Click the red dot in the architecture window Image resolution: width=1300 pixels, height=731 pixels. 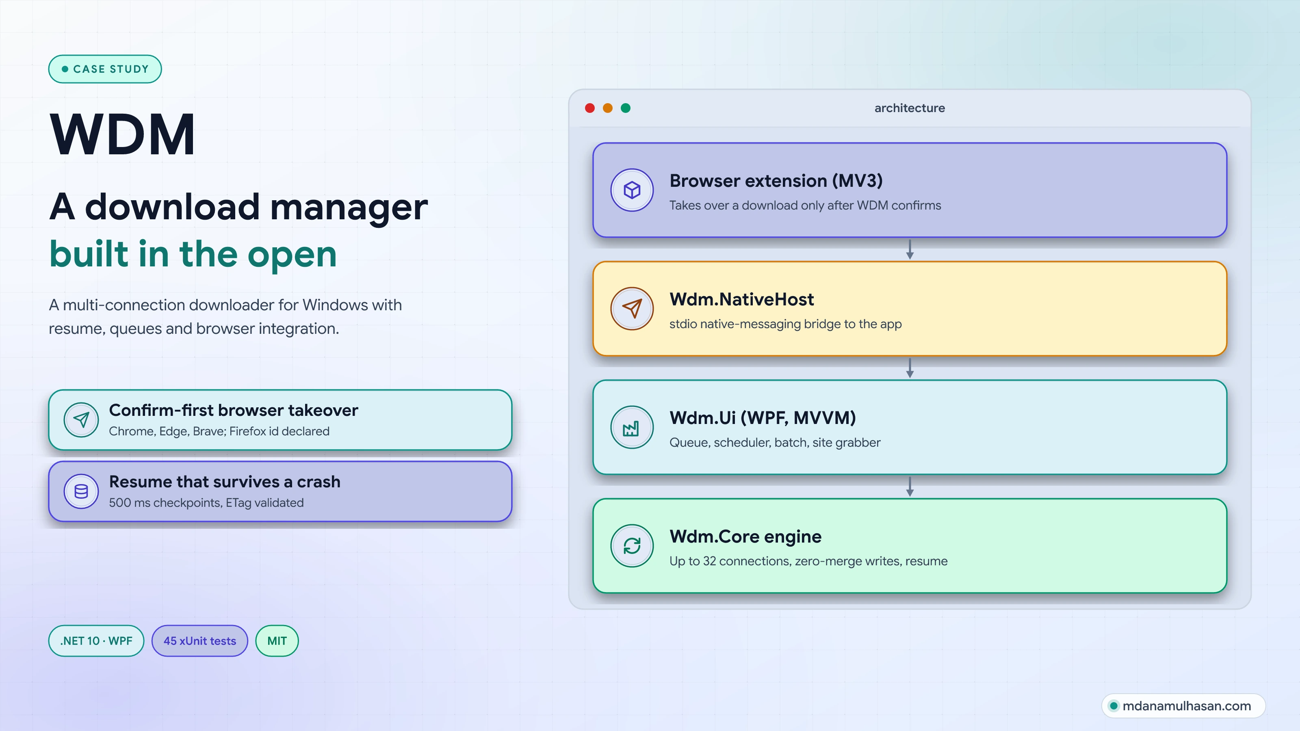point(589,108)
